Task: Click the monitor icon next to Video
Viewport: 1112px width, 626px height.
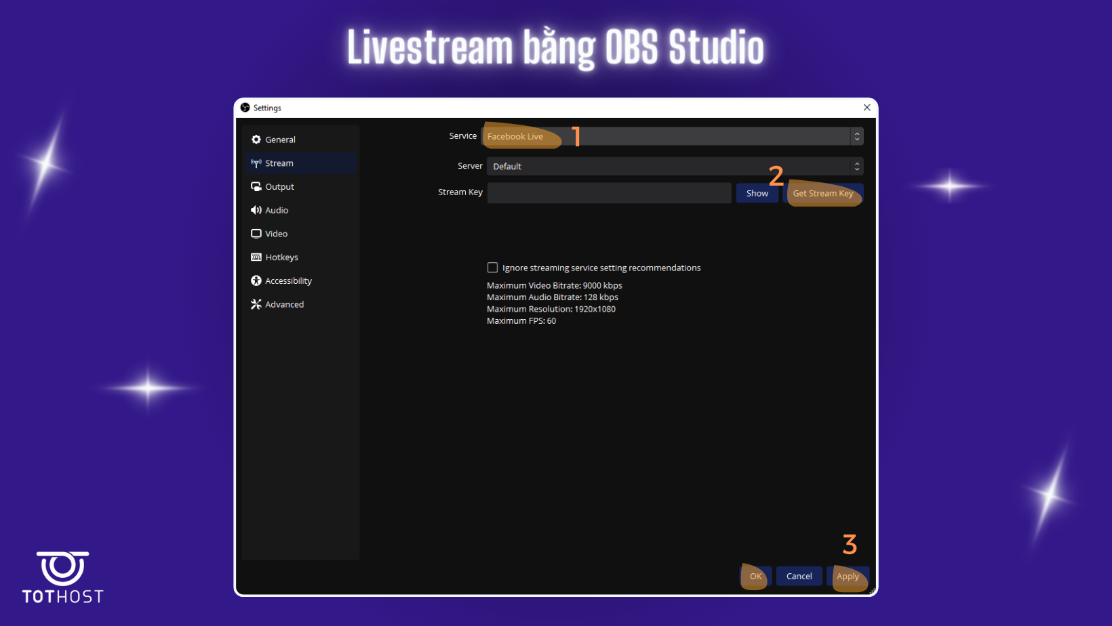Action: pyautogui.click(x=256, y=233)
